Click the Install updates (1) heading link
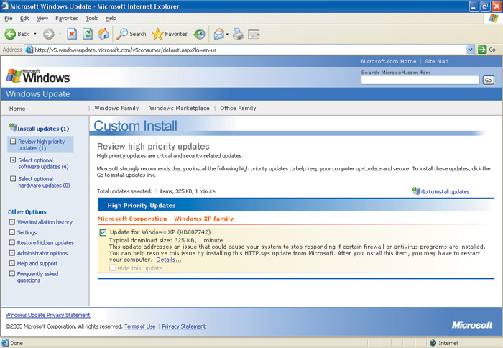Image resolution: width=503 pixels, height=348 pixels. [43, 129]
